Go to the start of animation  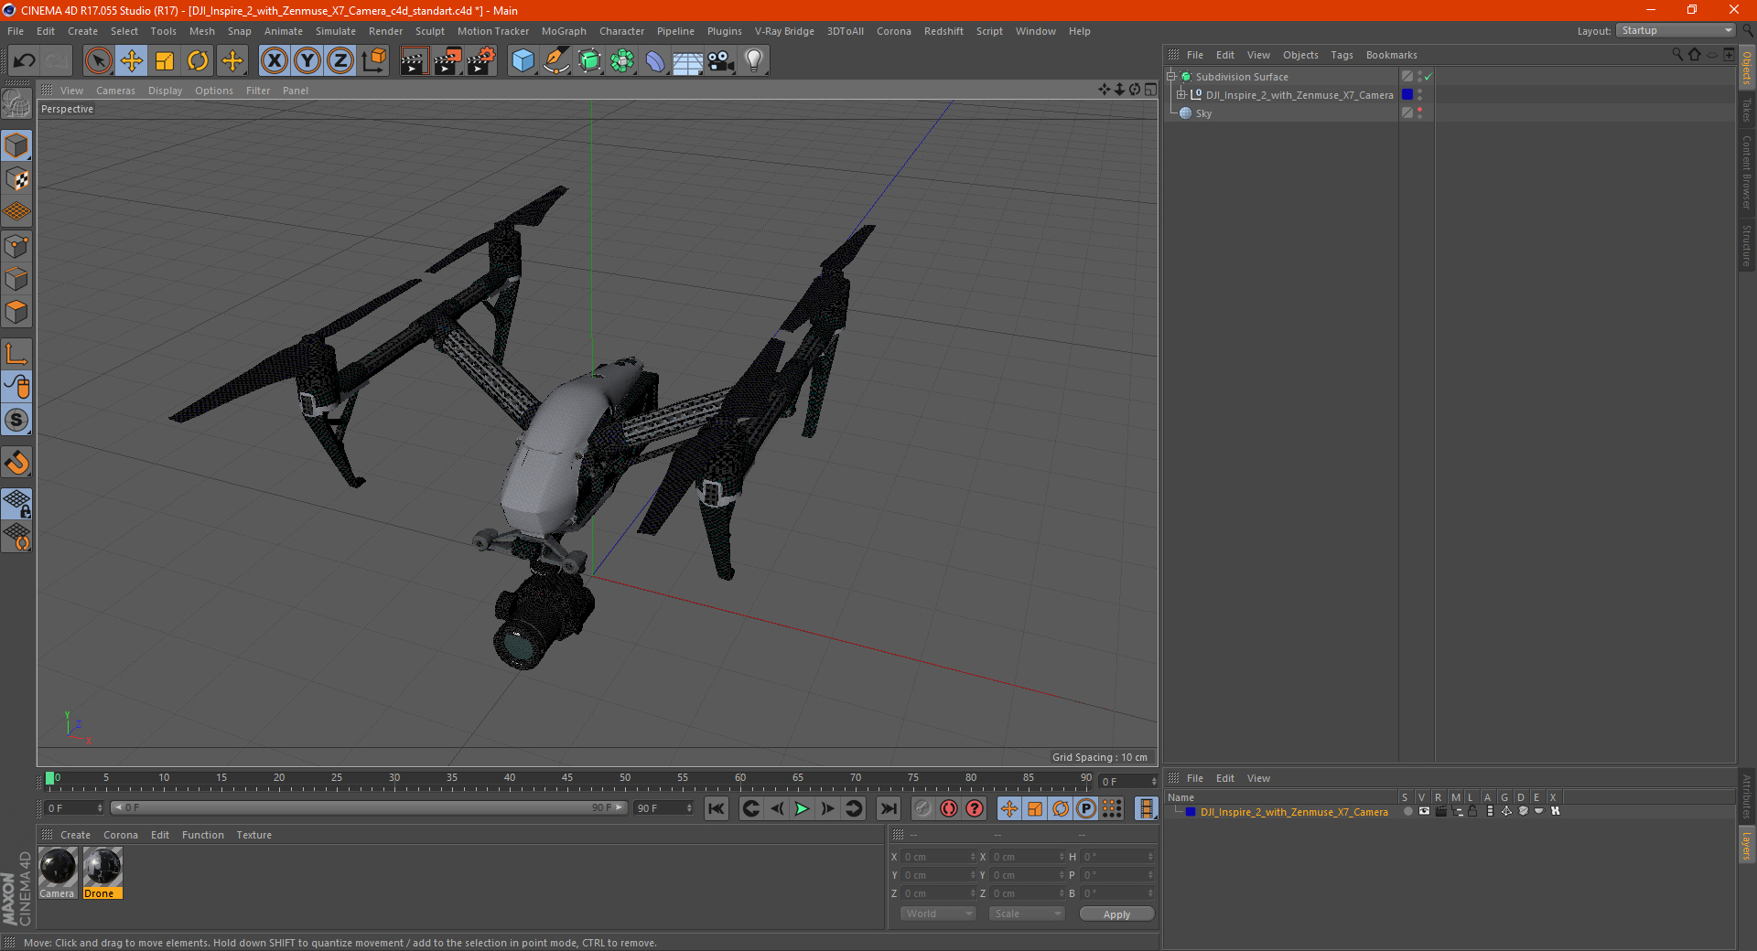716,808
